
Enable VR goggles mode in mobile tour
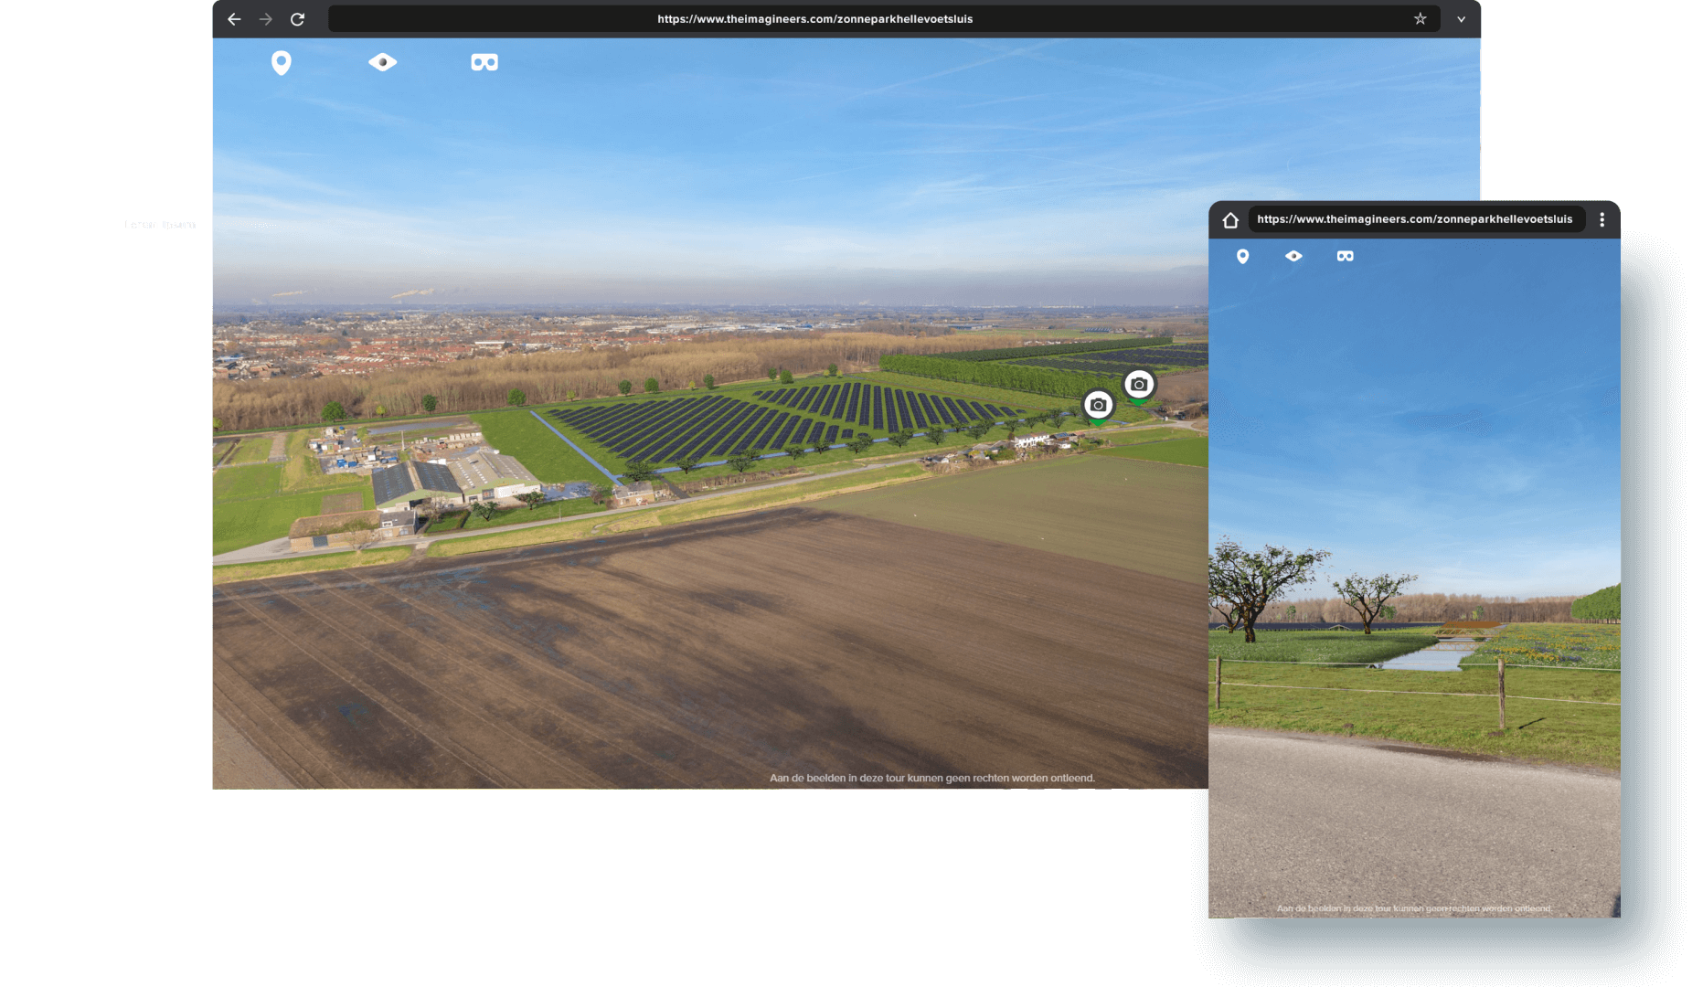tap(1345, 256)
